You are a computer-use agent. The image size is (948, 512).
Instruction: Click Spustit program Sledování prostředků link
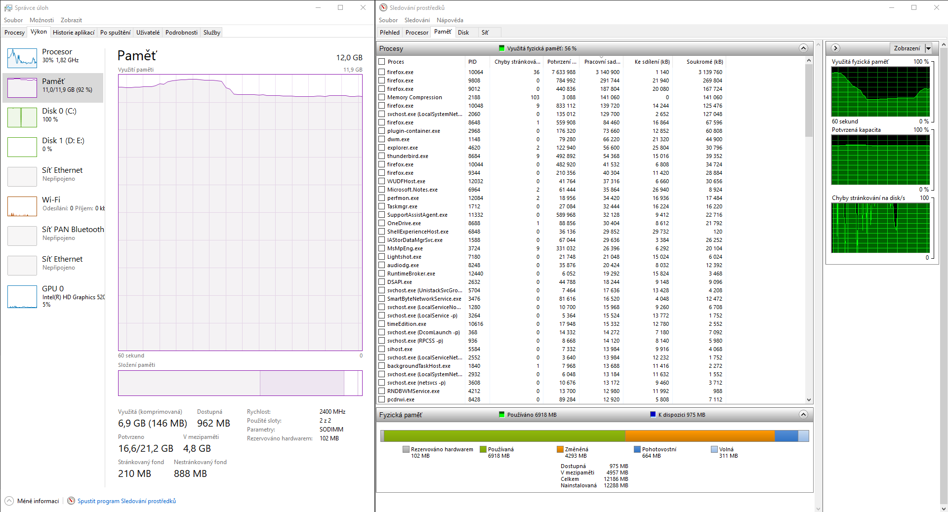(126, 501)
